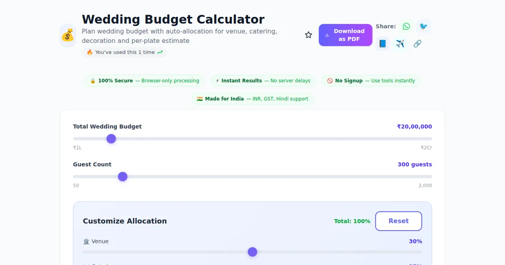Reset the customized allocation
The height and width of the screenshot is (265, 505).
[398, 221]
